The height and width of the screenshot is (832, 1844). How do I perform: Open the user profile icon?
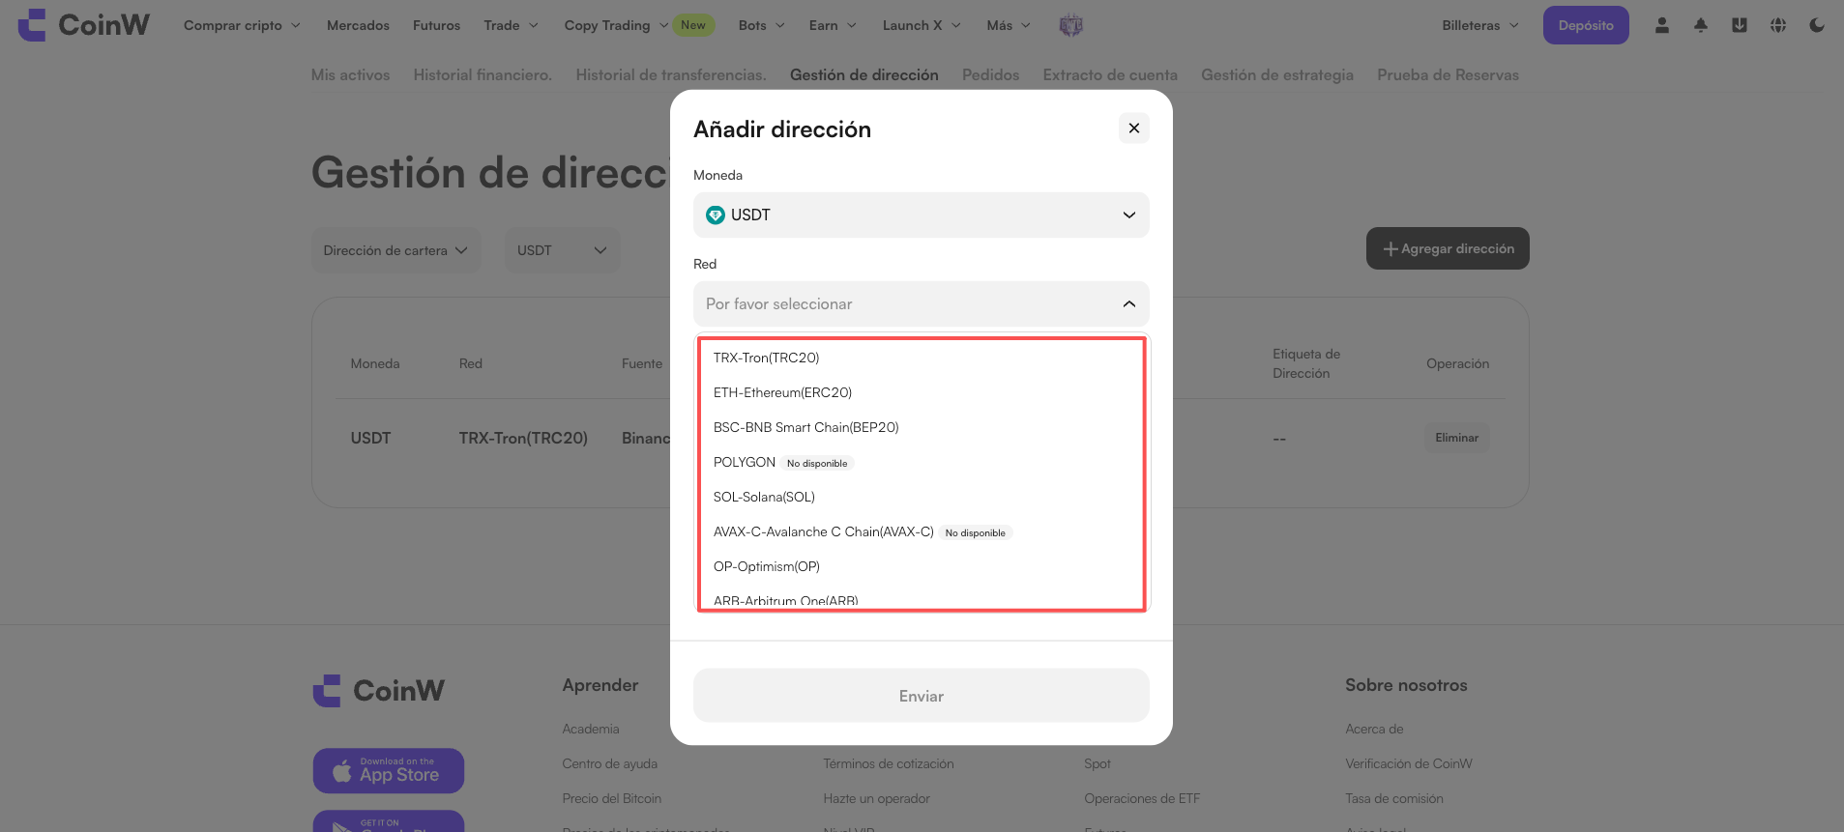[1661, 25]
